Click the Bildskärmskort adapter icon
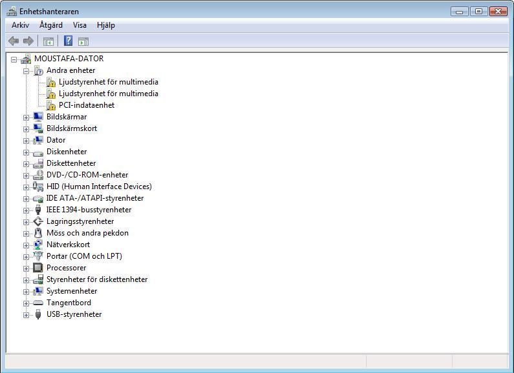The width and height of the screenshot is (514, 373). (38, 128)
